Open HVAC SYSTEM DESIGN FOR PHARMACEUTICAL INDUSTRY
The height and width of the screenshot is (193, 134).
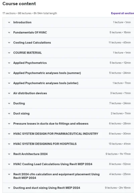[x=56, y=134]
